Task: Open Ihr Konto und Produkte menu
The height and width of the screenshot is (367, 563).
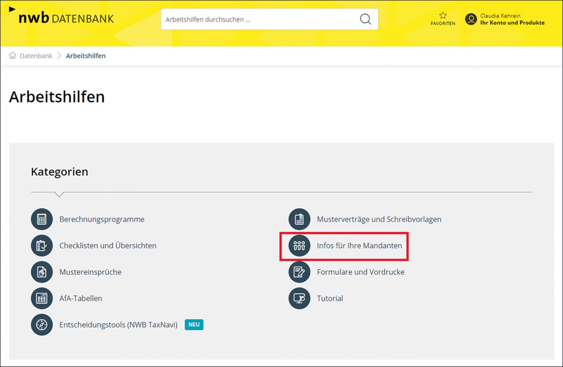Action: (512, 23)
